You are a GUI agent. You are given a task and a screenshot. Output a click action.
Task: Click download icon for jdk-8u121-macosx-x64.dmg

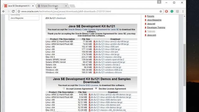click(x=94, y=57)
